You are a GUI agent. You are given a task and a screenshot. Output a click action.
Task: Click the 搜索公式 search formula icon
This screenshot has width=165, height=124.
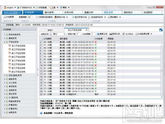pyautogui.click(x=98, y=34)
